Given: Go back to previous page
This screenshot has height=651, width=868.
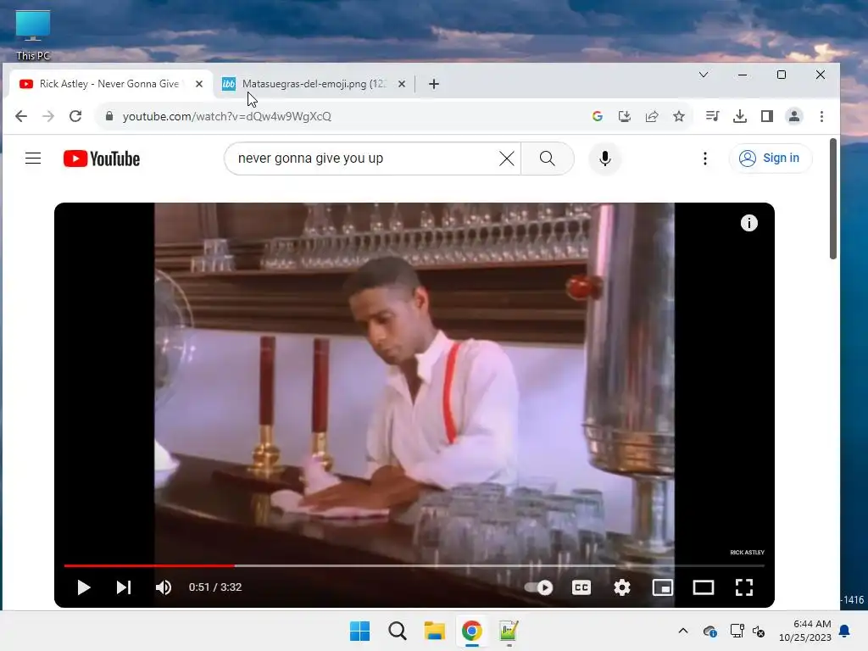Looking at the screenshot, I should point(21,116).
